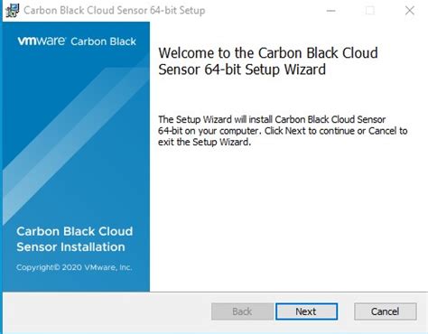
Task: Click the 'Sensor 64-bit Setup Wizard' heading line
Action: tap(242, 70)
